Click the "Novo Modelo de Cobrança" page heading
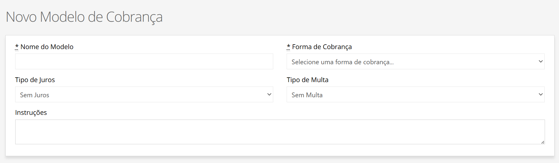 click(x=84, y=17)
